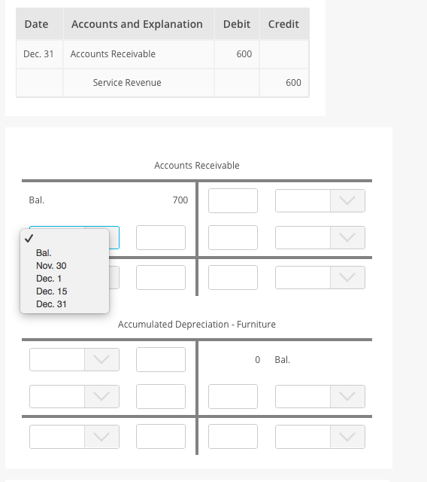Click 'Bal.' label beside 0 in Accumulated Depreciation
The width and height of the screenshot is (427, 482).
[x=283, y=360]
